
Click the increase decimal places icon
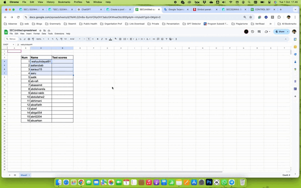point(61,39)
